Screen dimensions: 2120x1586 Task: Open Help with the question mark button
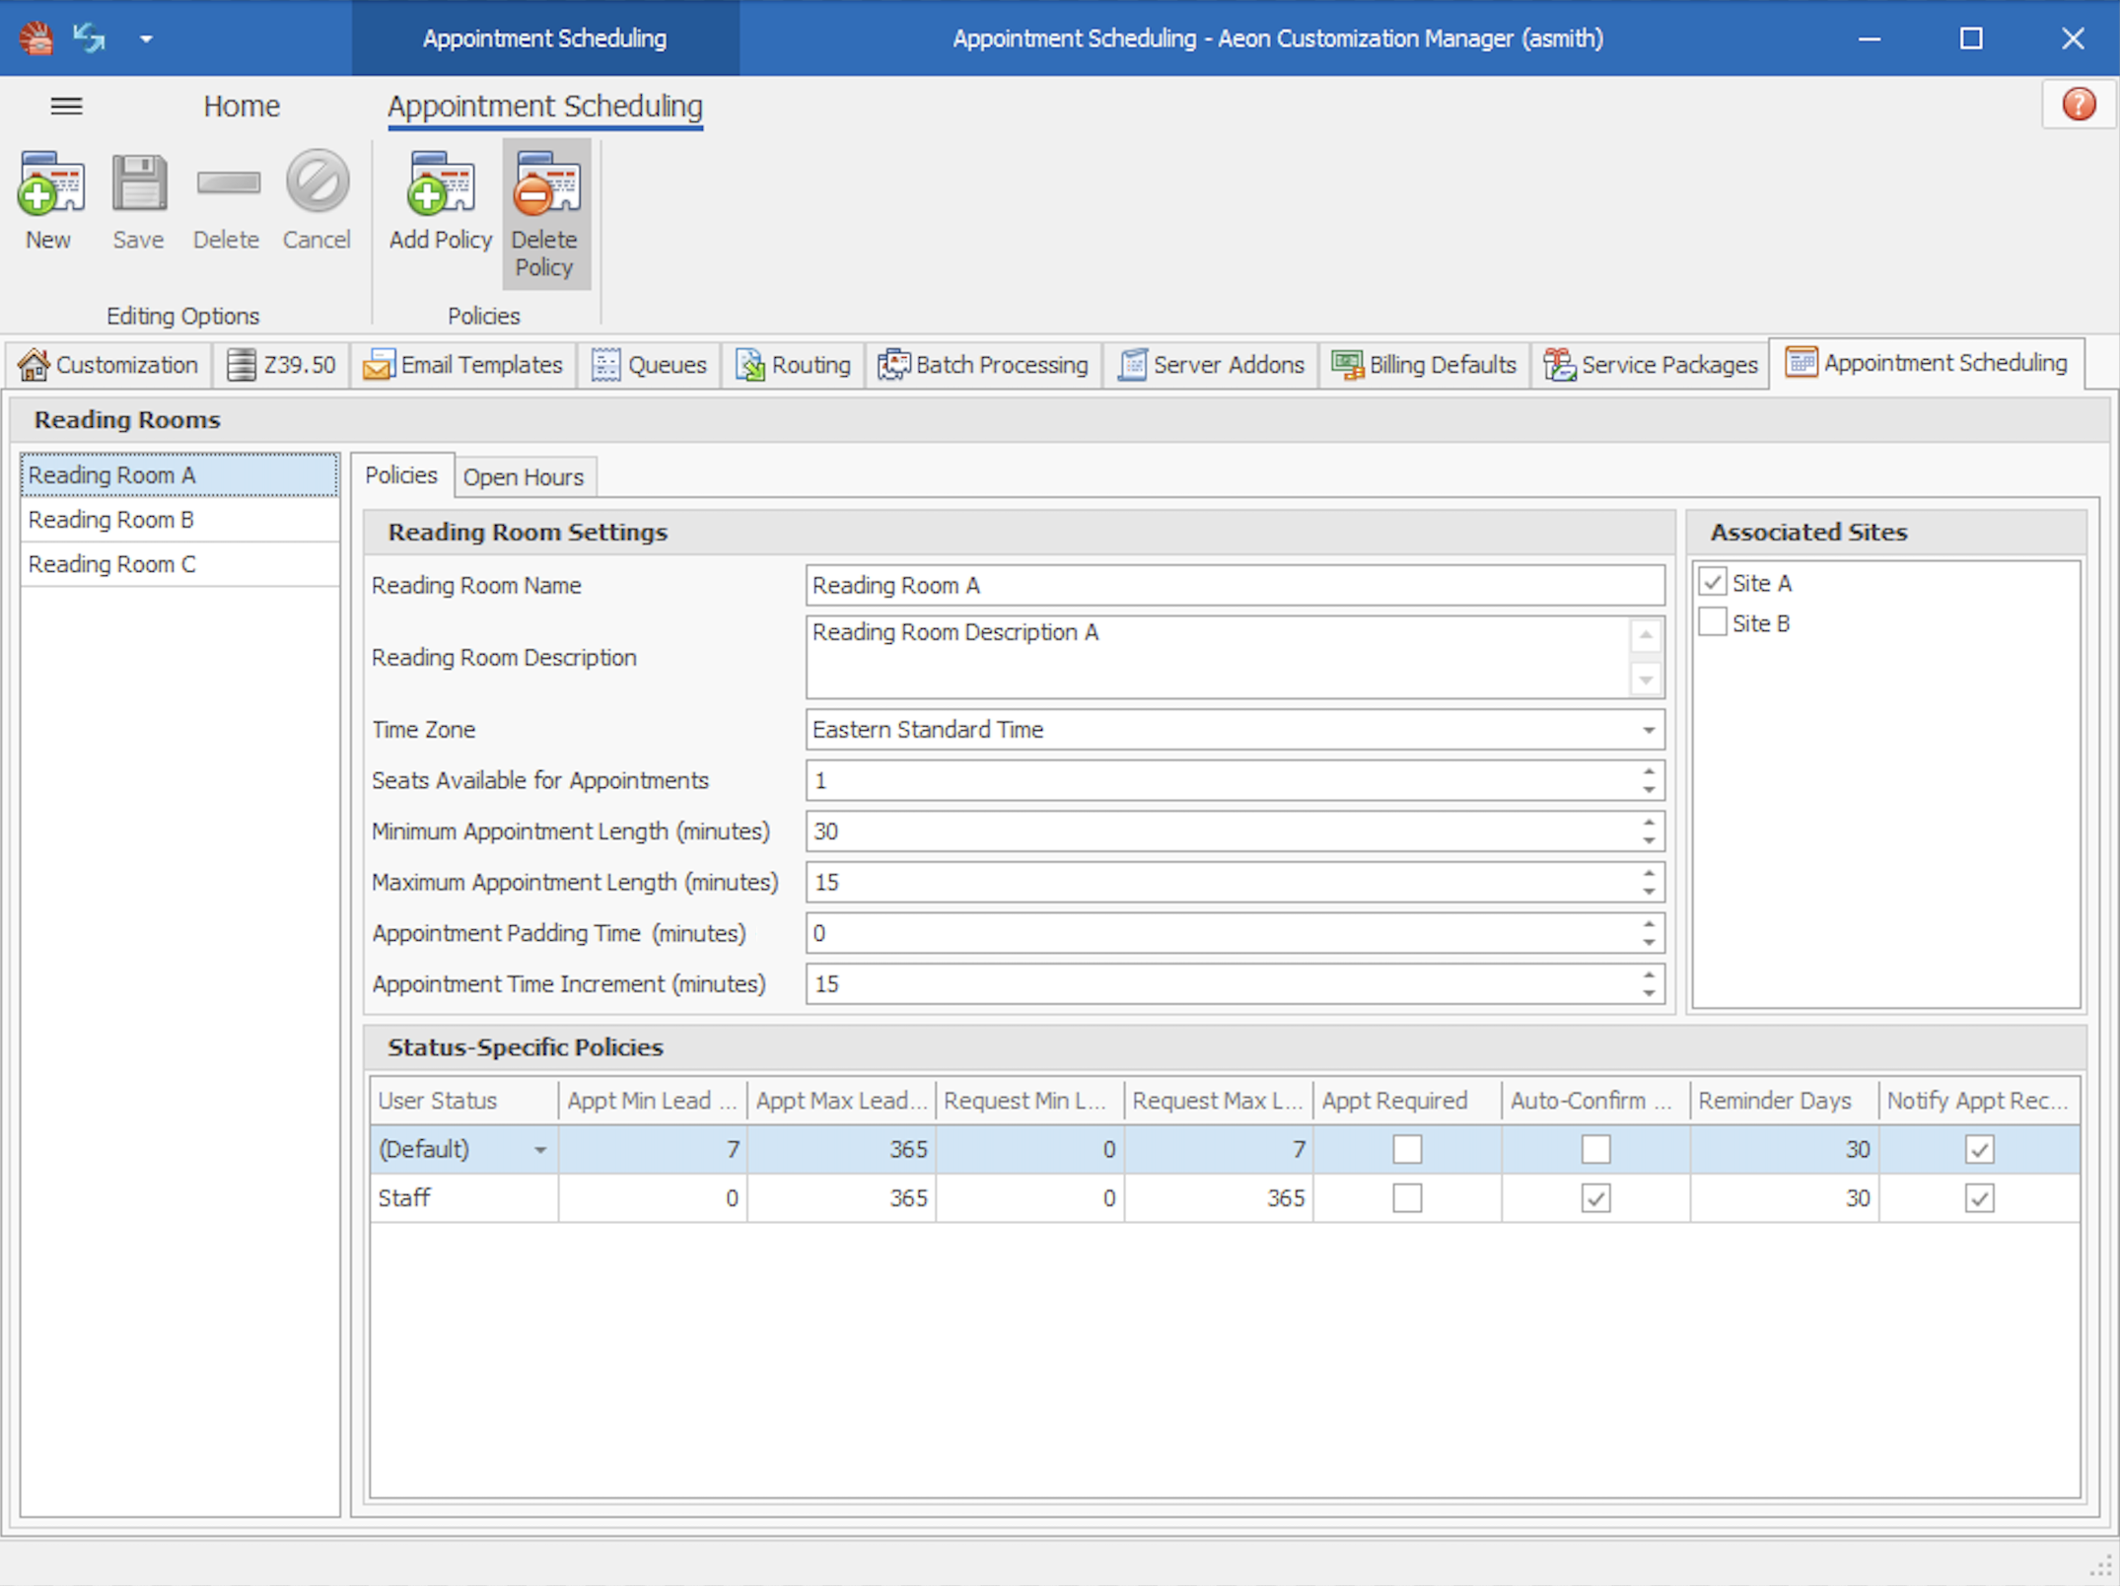[2078, 104]
